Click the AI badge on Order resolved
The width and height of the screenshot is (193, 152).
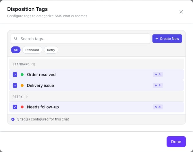pos(158,75)
